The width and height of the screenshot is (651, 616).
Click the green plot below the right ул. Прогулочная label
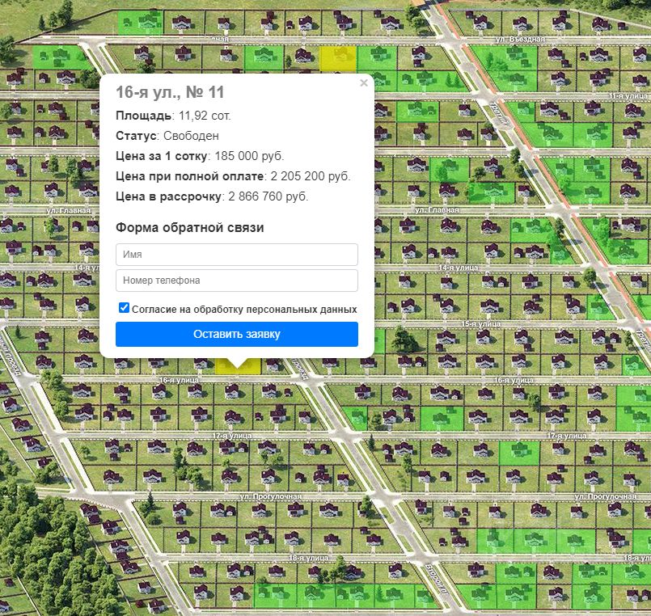click(x=539, y=542)
